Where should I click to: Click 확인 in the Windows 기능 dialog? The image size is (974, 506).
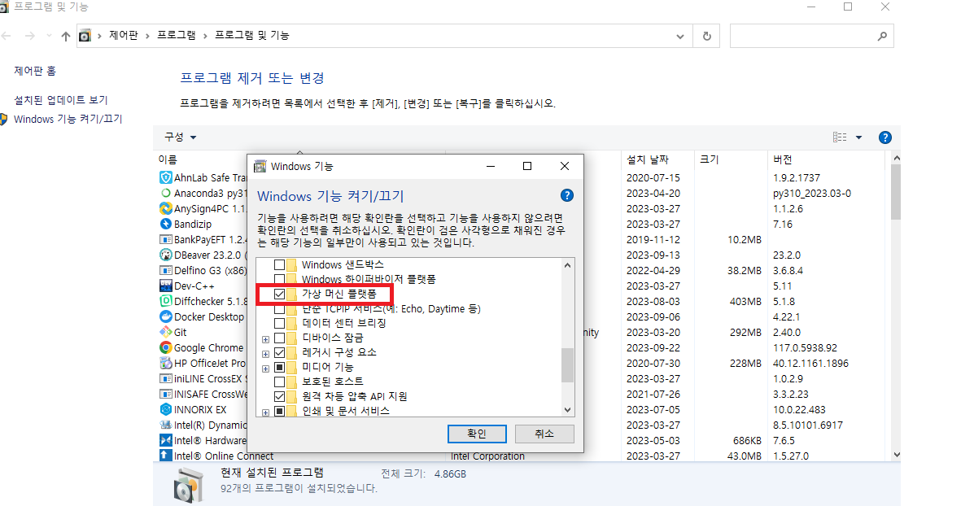point(477,434)
